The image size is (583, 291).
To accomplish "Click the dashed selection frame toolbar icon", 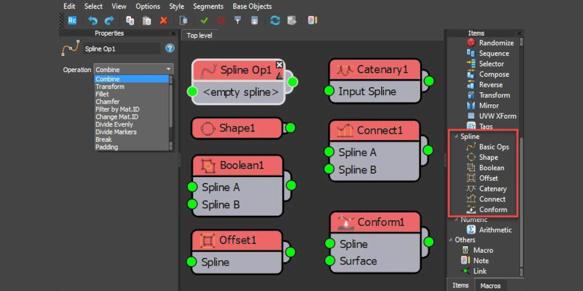I will tap(183, 21).
